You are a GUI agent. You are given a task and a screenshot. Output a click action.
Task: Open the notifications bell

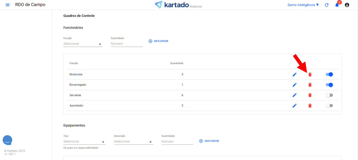pyautogui.click(x=337, y=5)
